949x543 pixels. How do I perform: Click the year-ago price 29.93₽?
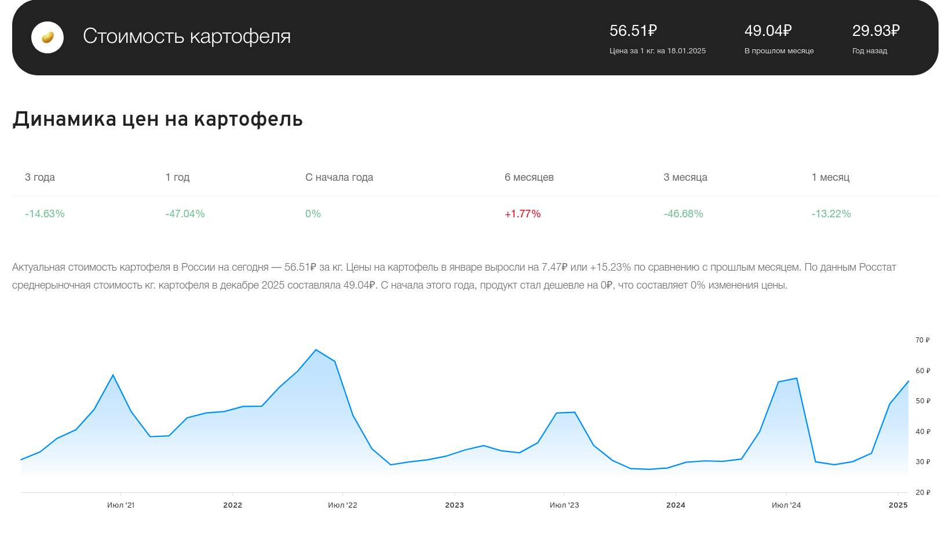pos(876,31)
